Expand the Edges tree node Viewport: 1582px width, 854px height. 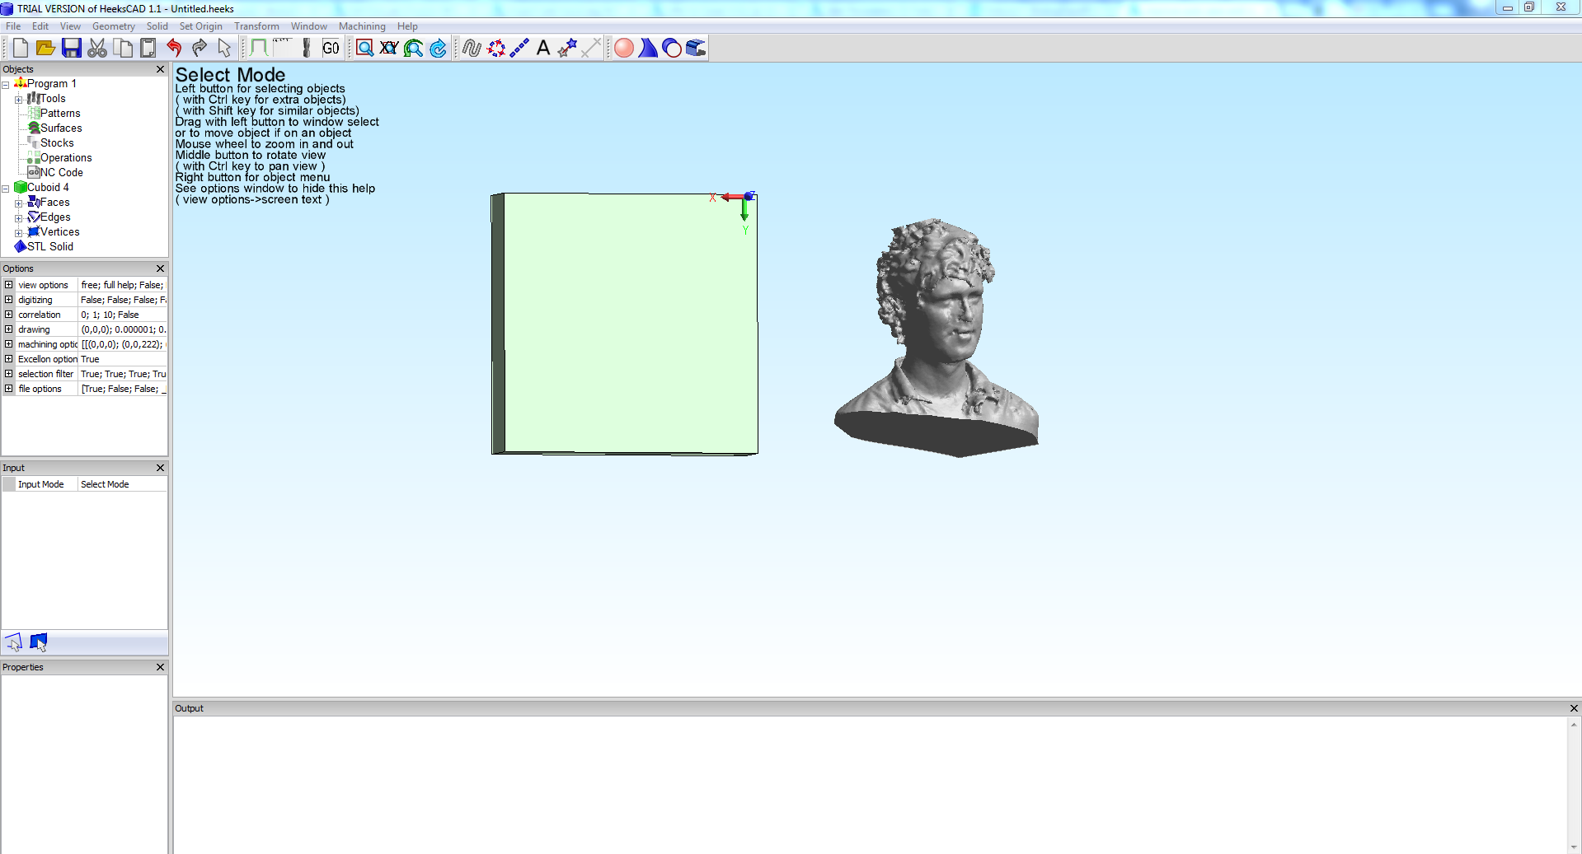18,218
